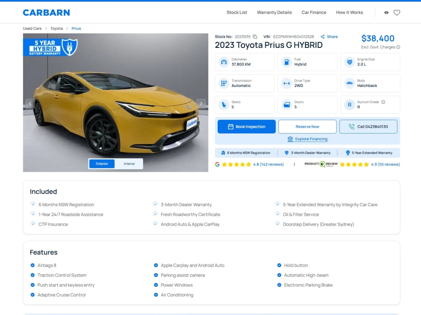The image size is (421, 315).
Task: Switch gallery to Exterior tab
Action: (102, 164)
